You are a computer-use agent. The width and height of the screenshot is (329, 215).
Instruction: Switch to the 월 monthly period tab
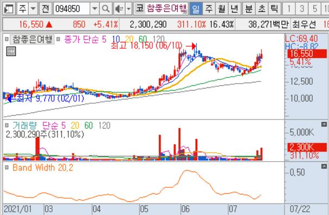(222, 9)
